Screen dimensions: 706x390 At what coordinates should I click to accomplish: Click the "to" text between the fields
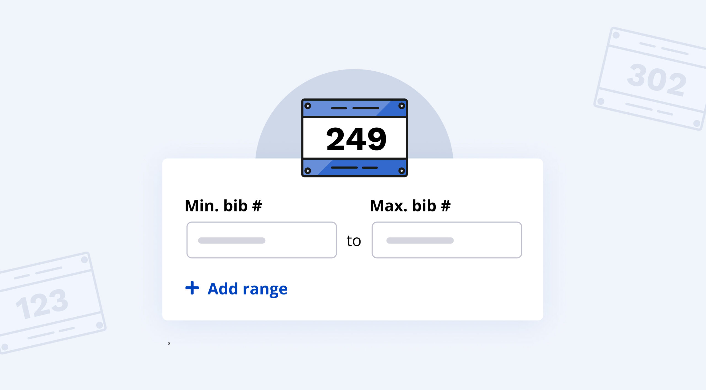pos(354,241)
